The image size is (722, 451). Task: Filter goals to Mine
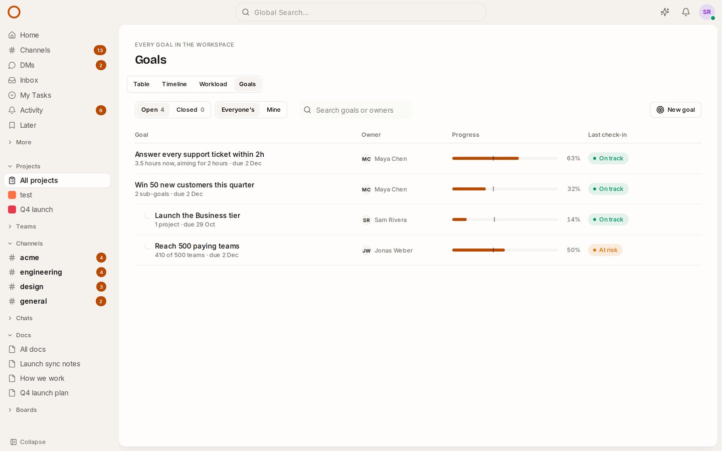[274, 110]
